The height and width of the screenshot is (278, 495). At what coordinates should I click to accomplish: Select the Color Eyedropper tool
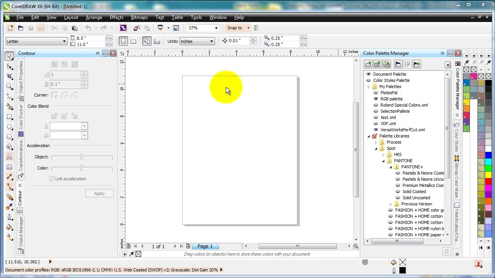[9, 207]
